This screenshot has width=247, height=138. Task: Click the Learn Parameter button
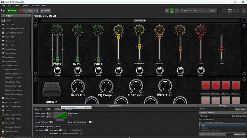point(239,134)
